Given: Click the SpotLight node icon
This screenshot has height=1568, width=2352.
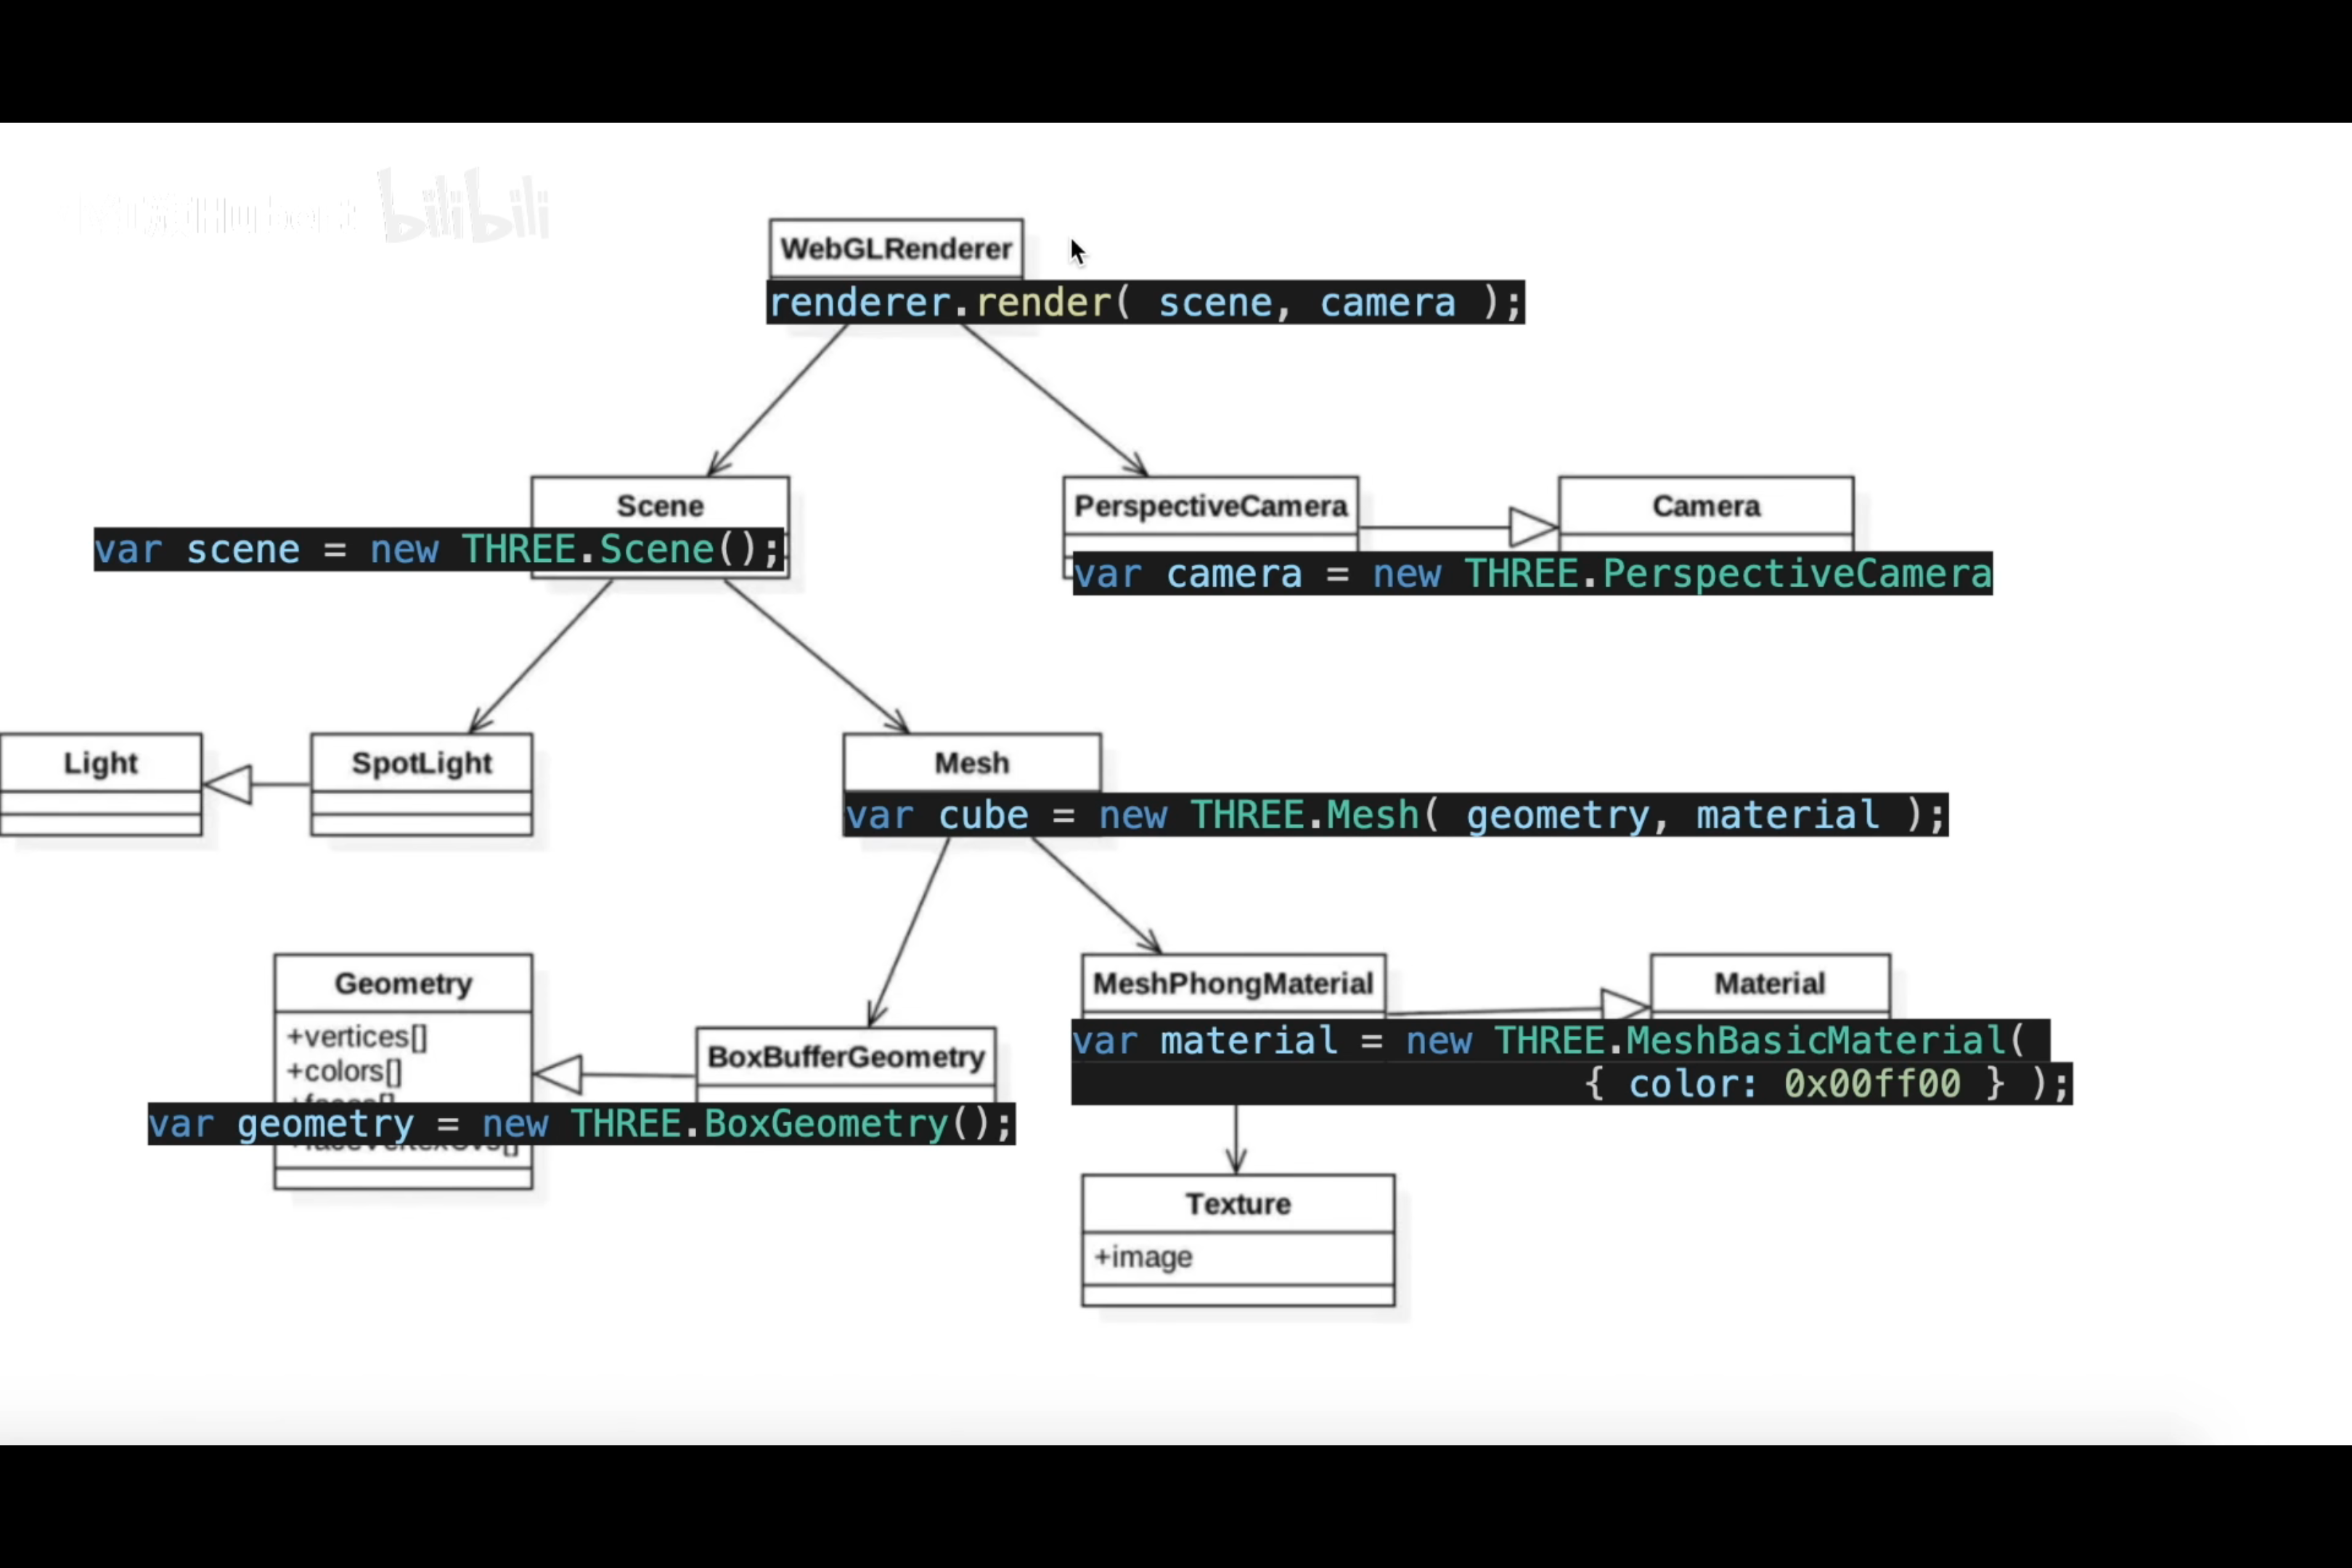Looking at the screenshot, I should [x=422, y=761].
